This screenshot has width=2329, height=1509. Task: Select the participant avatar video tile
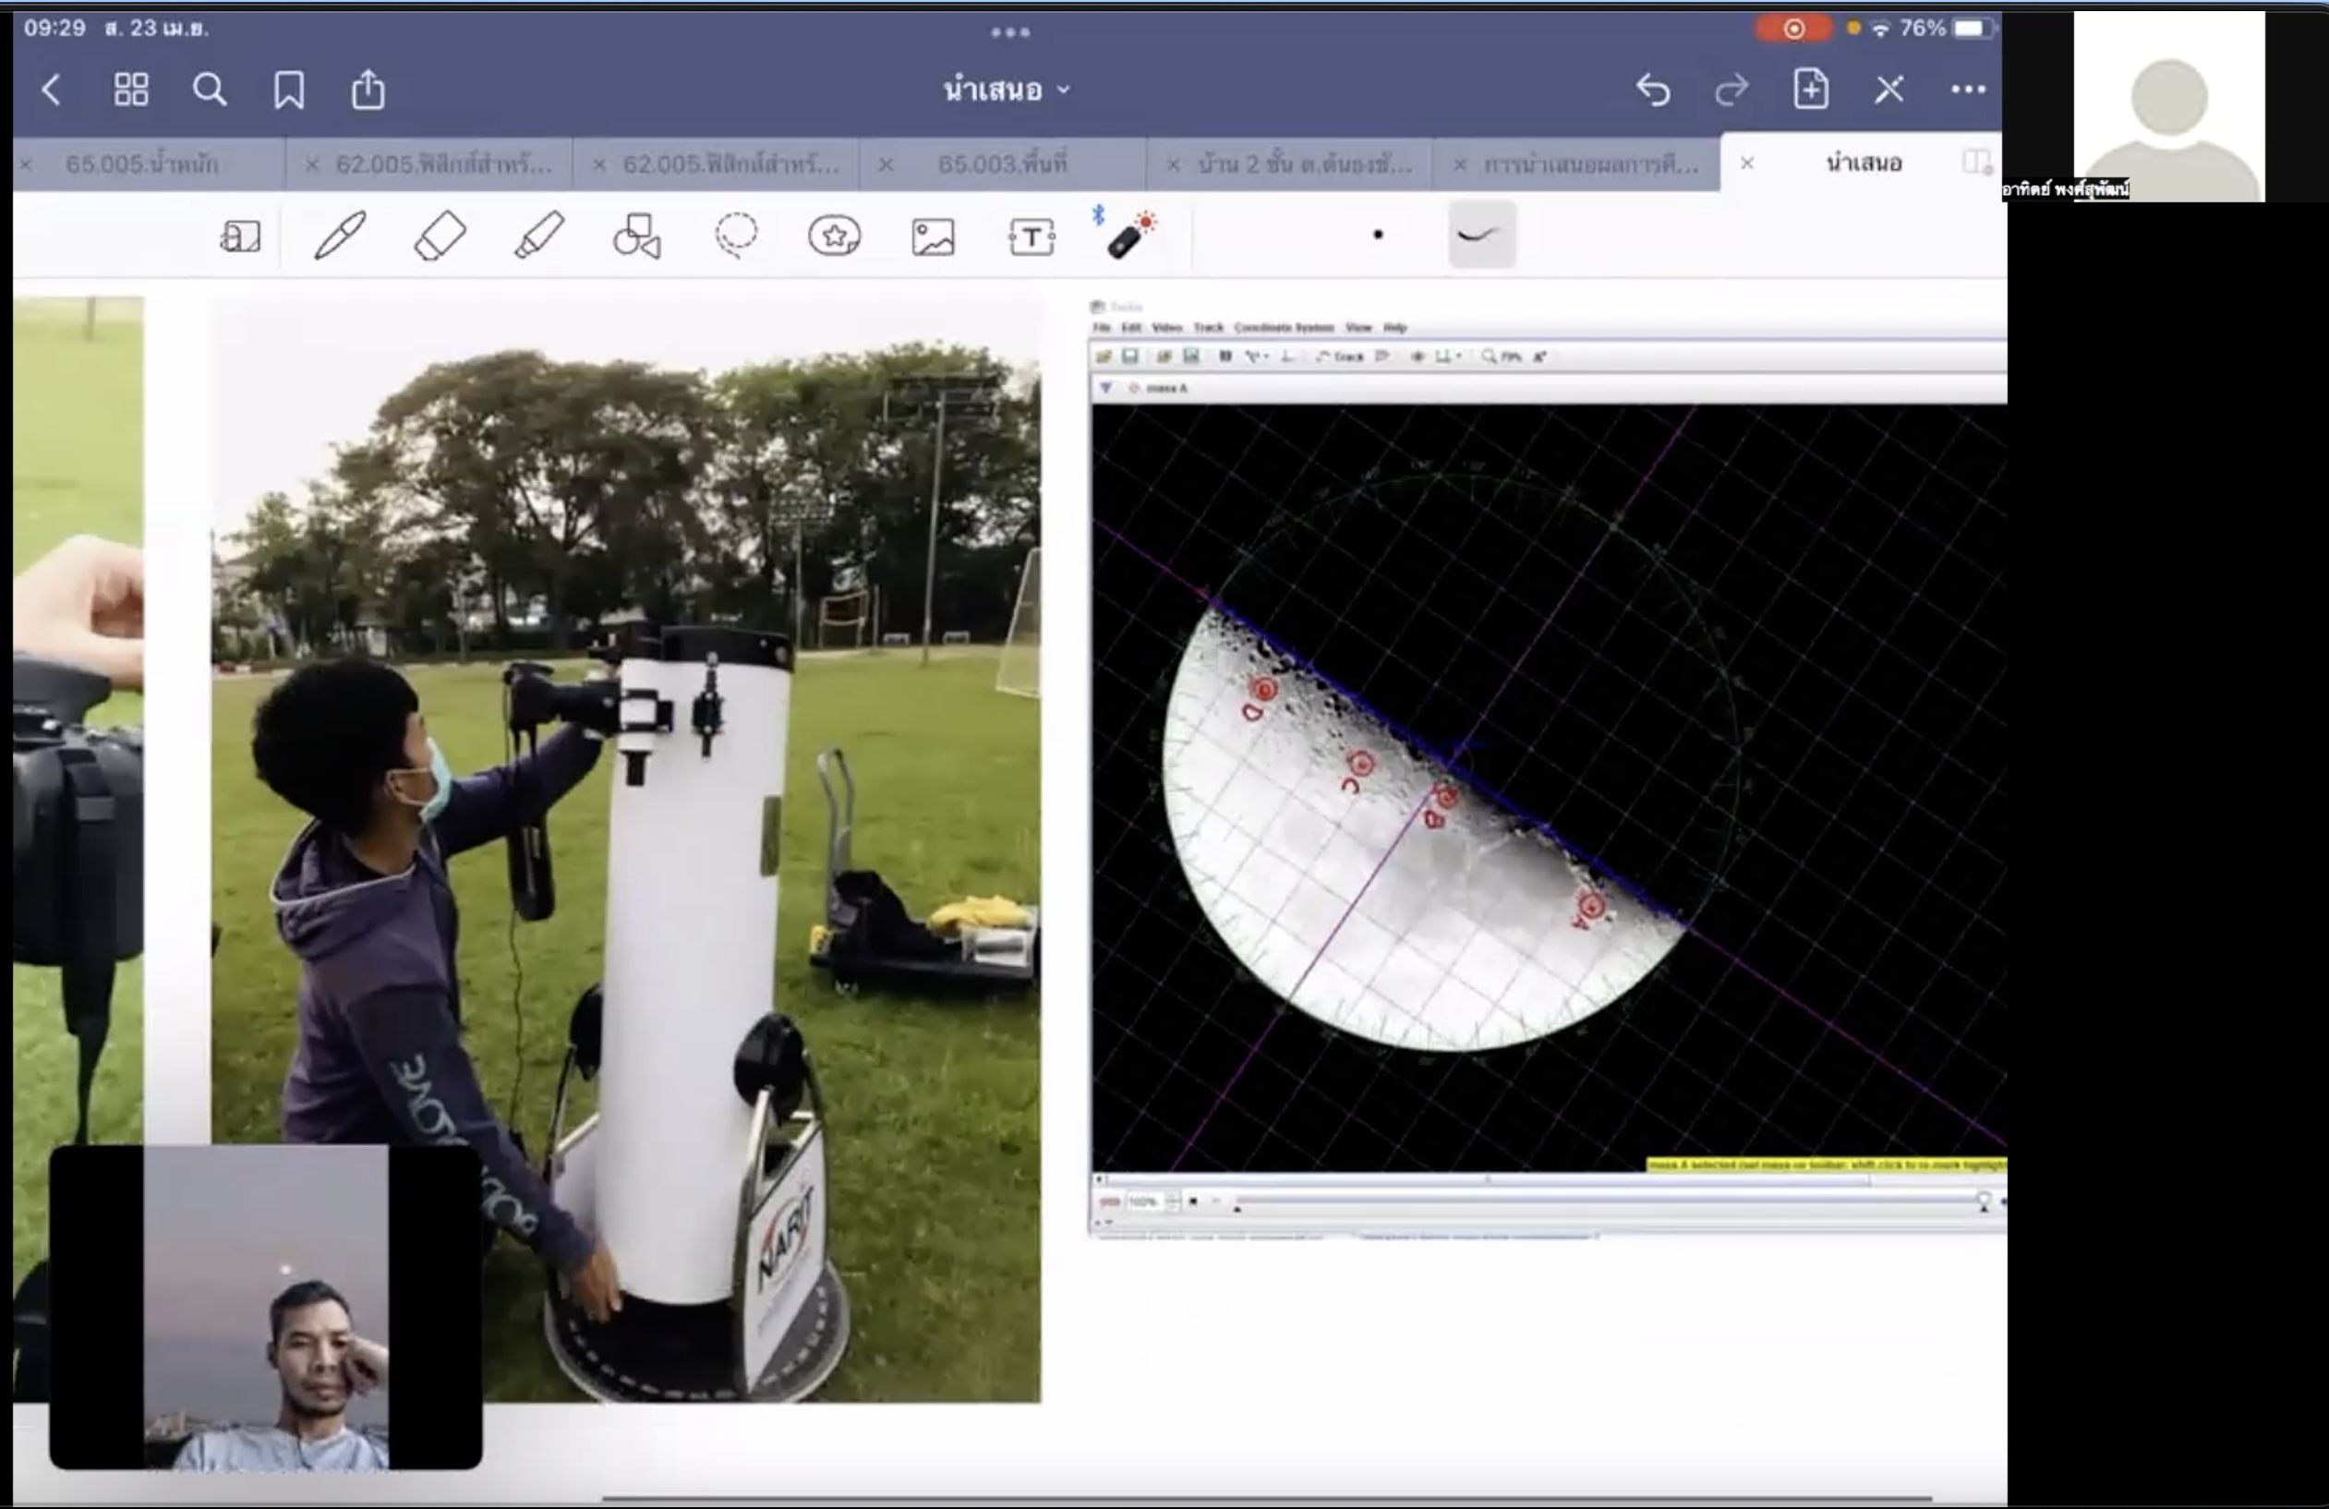[x=2168, y=105]
